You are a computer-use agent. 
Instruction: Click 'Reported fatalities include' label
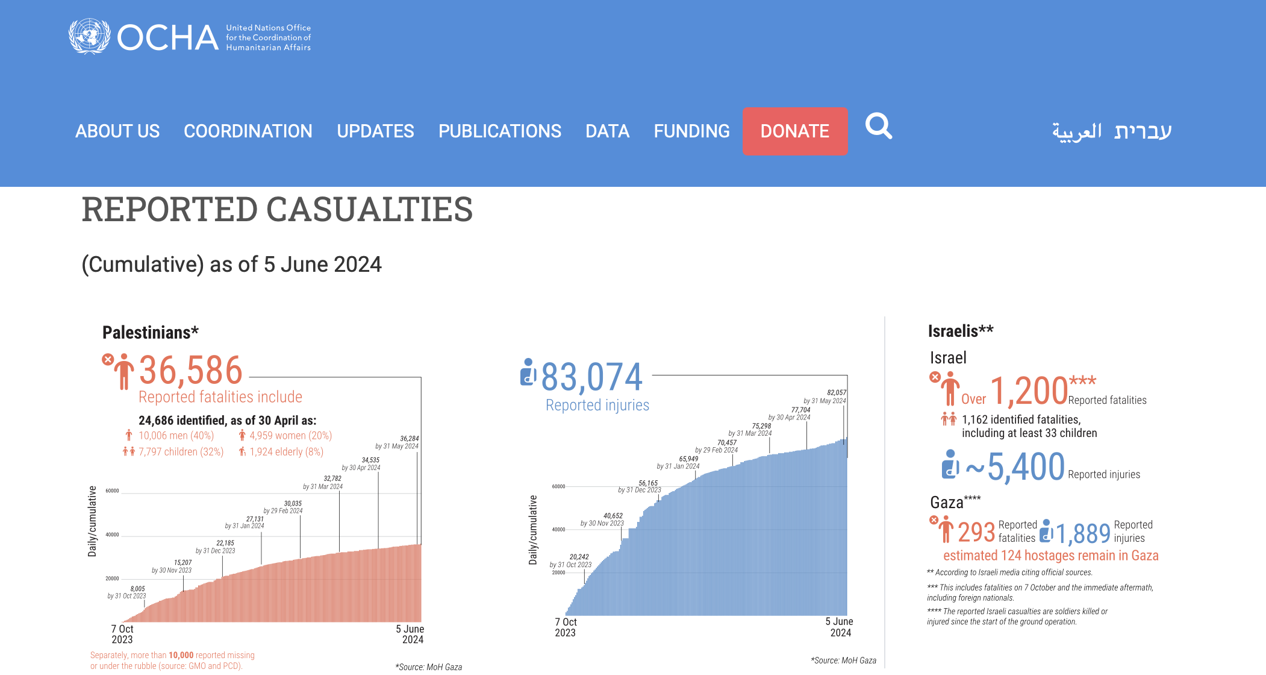(220, 397)
